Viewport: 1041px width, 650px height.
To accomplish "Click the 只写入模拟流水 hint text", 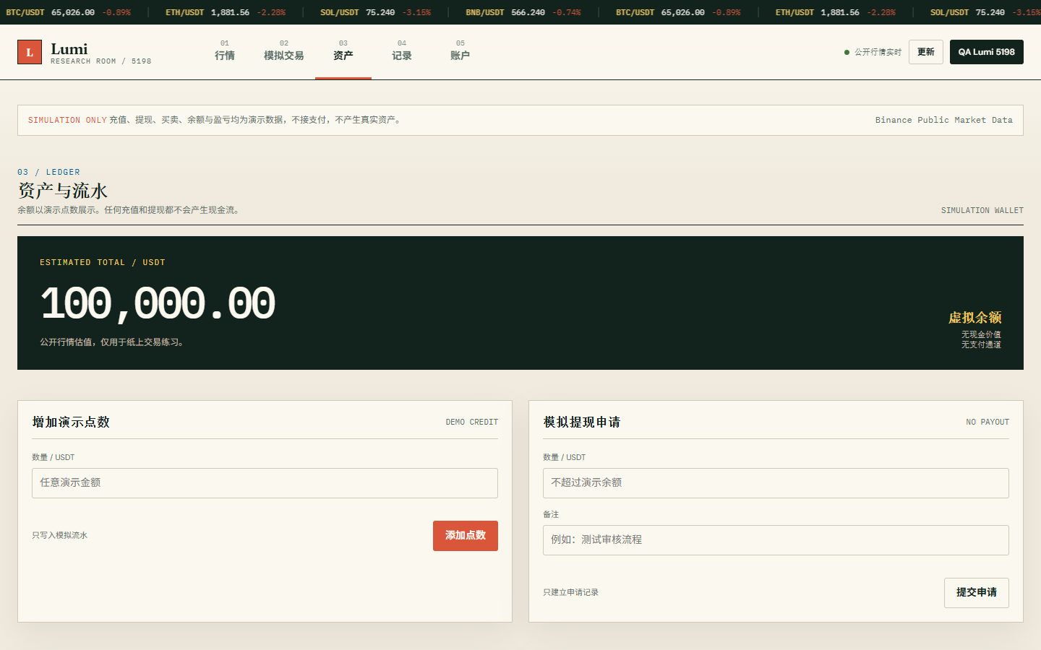I will pyautogui.click(x=60, y=535).
